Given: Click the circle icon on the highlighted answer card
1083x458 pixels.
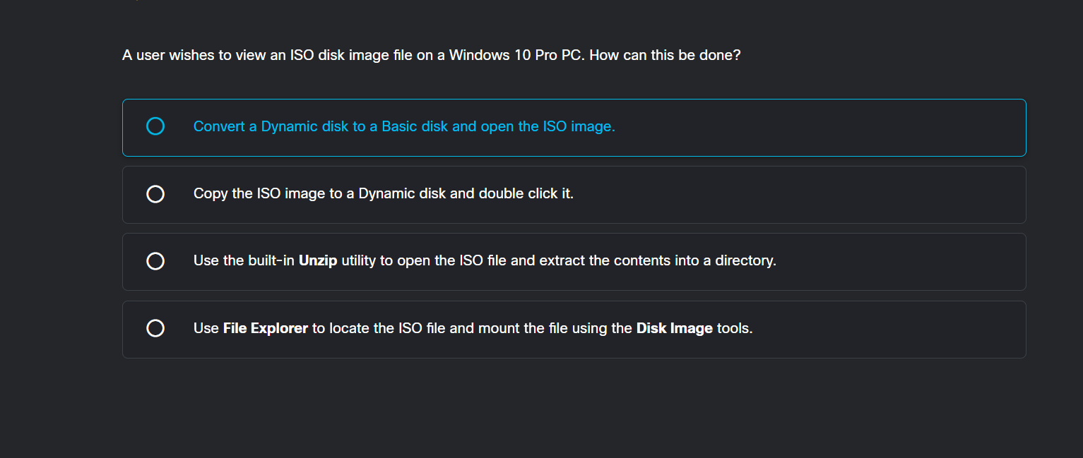Looking at the screenshot, I should (155, 126).
